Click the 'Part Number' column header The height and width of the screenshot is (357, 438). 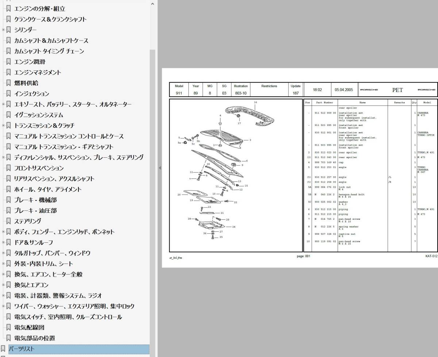click(324, 103)
